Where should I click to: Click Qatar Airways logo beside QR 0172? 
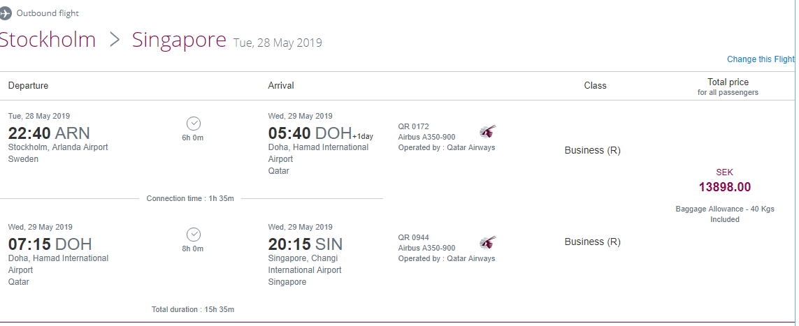tap(488, 131)
